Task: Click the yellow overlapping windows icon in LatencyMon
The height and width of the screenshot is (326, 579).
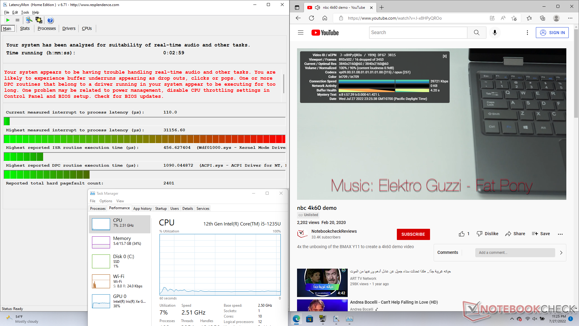Action: click(x=39, y=20)
